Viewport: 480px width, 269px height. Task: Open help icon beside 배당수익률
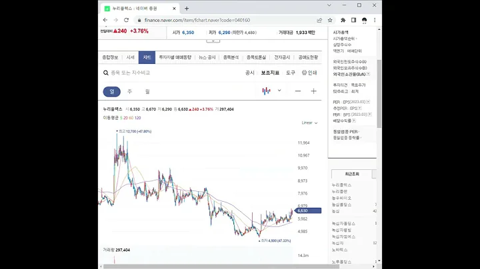coord(354,121)
